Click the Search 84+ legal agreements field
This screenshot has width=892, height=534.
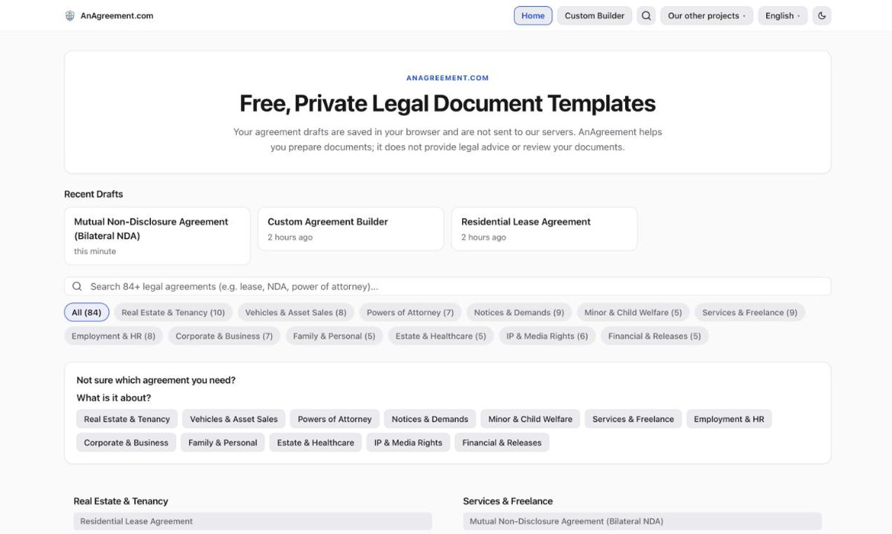pos(447,287)
